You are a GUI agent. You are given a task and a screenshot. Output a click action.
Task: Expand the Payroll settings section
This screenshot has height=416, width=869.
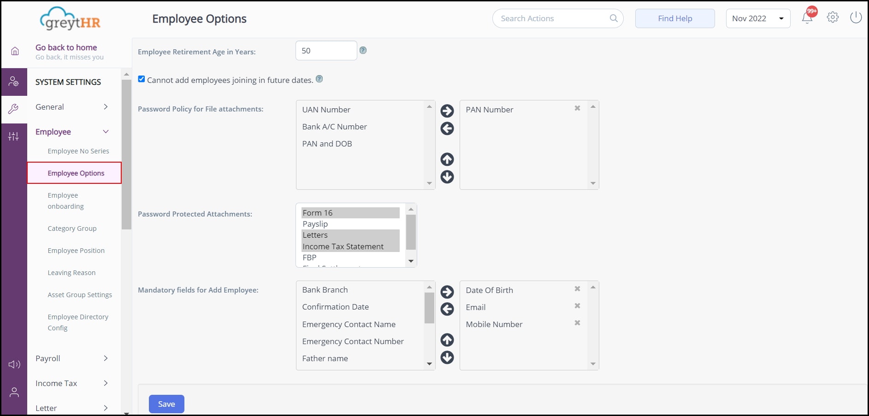pos(71,358)
